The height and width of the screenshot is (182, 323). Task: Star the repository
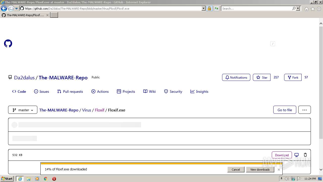coord(262,77)
